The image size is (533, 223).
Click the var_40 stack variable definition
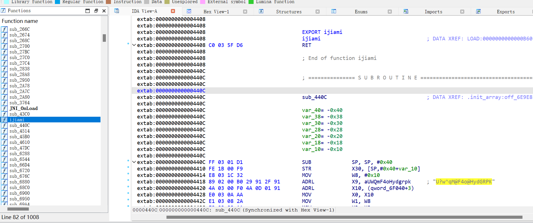pyautogui.click(x=322, y=110)
